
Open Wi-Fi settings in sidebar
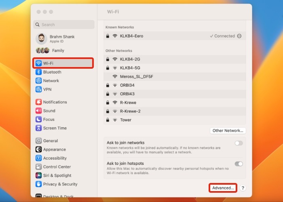(x=63, y=63)
